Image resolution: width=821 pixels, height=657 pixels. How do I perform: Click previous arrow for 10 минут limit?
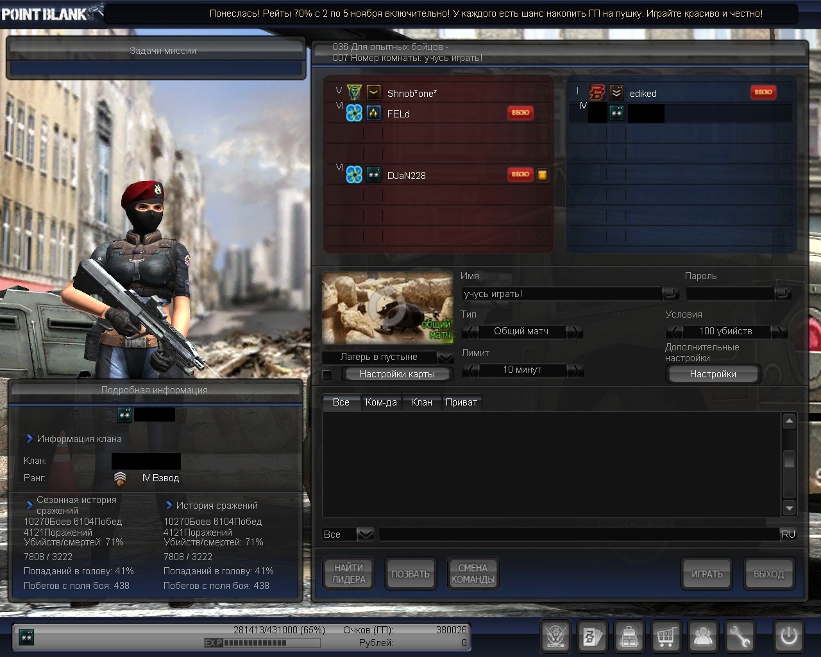470,370
